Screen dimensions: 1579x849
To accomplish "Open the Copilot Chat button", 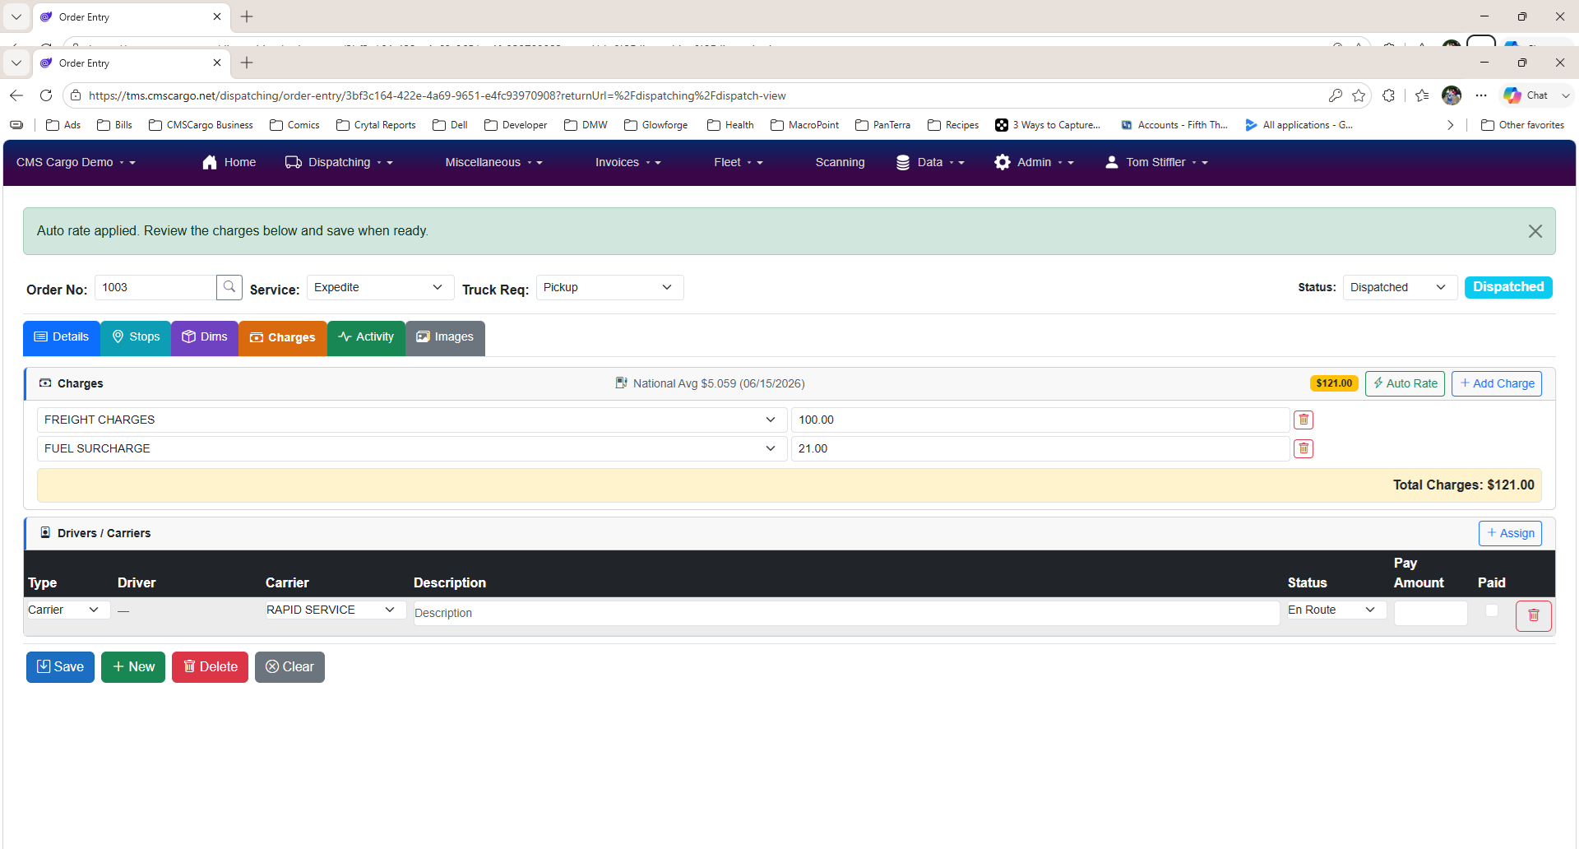I will (1527, 95).
